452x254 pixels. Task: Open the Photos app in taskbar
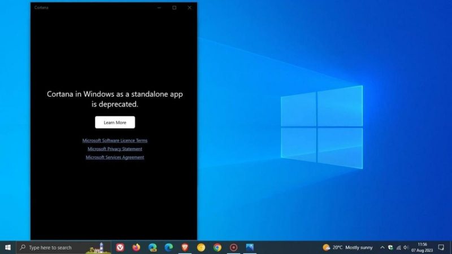250,247
